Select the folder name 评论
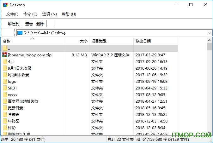This screenshot has height=143, width=213. (x=12, y=128)
